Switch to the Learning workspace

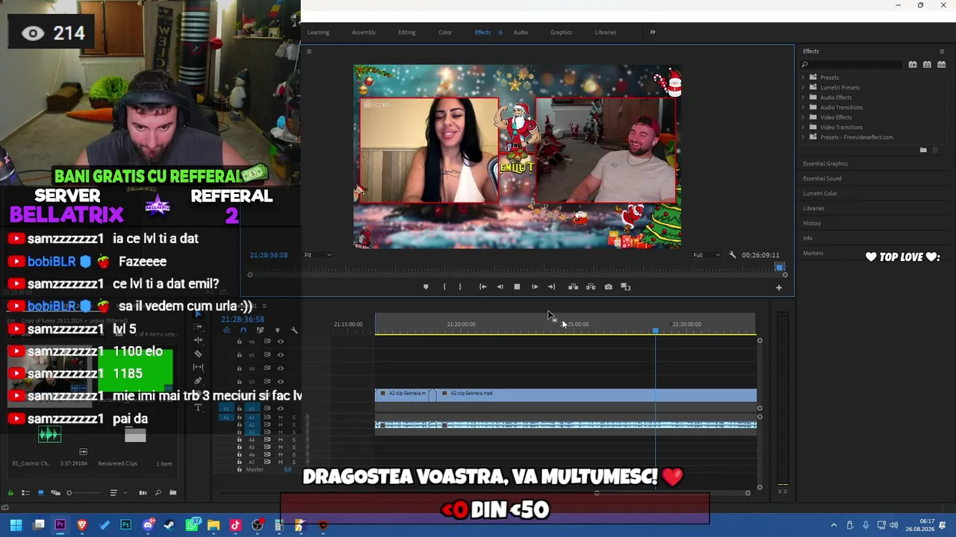click(318, 32)
